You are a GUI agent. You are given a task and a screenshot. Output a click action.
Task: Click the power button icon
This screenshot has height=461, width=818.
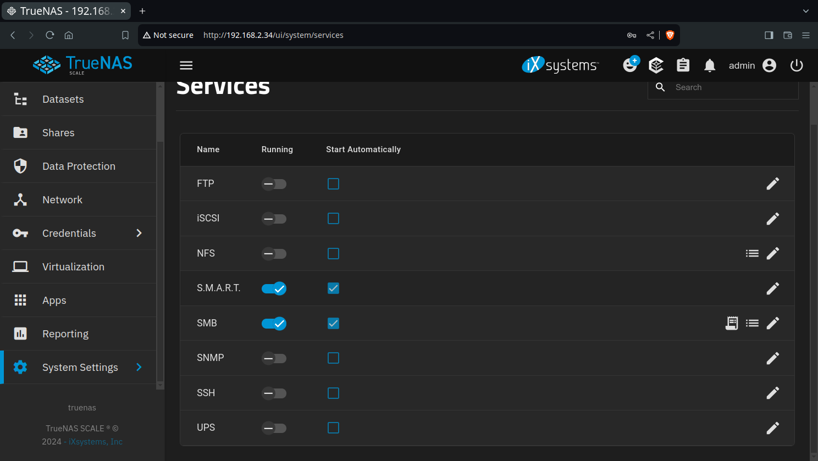(797, 65)
